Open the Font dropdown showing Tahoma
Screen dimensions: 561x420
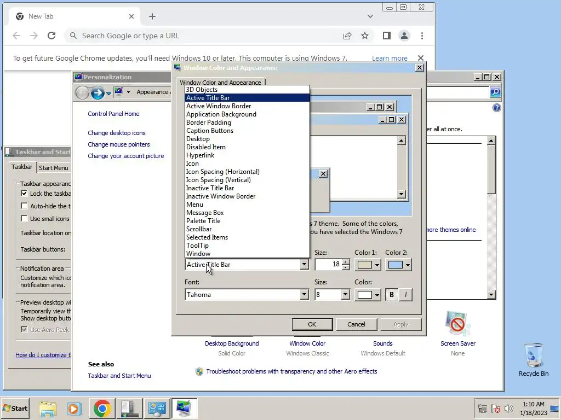[x=247, y=295]
